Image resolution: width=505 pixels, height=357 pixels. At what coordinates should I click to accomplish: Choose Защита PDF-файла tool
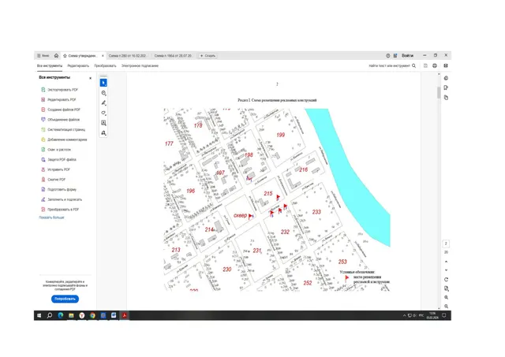[58, 159]
